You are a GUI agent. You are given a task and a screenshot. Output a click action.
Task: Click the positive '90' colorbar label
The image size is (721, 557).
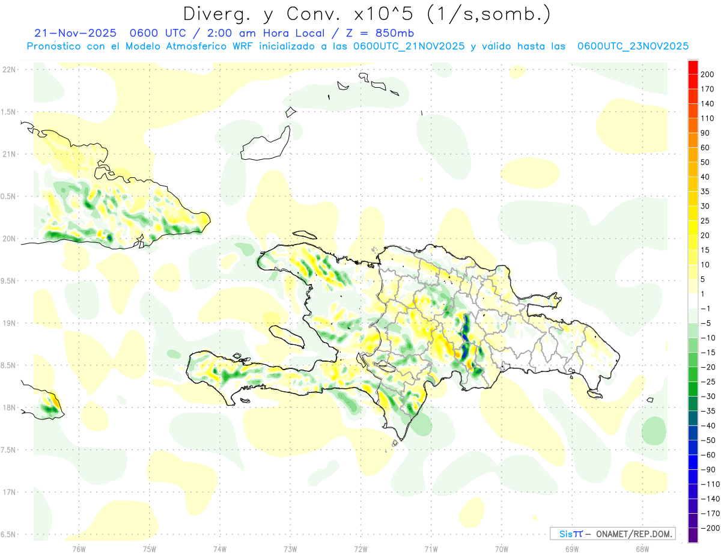click(705, 133)
